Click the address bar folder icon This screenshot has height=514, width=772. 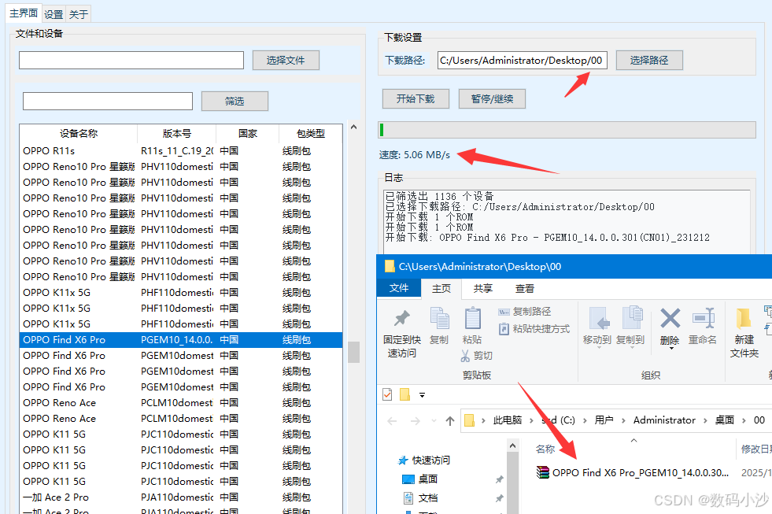pyautogui.click(x=470, y=420)
